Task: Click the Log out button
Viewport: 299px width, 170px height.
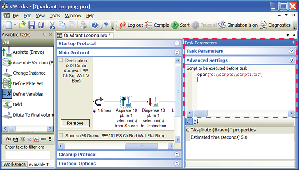Action: tap(131, 25)
